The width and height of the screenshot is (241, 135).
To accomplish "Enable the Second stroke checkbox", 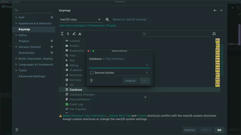I will 92,73.
